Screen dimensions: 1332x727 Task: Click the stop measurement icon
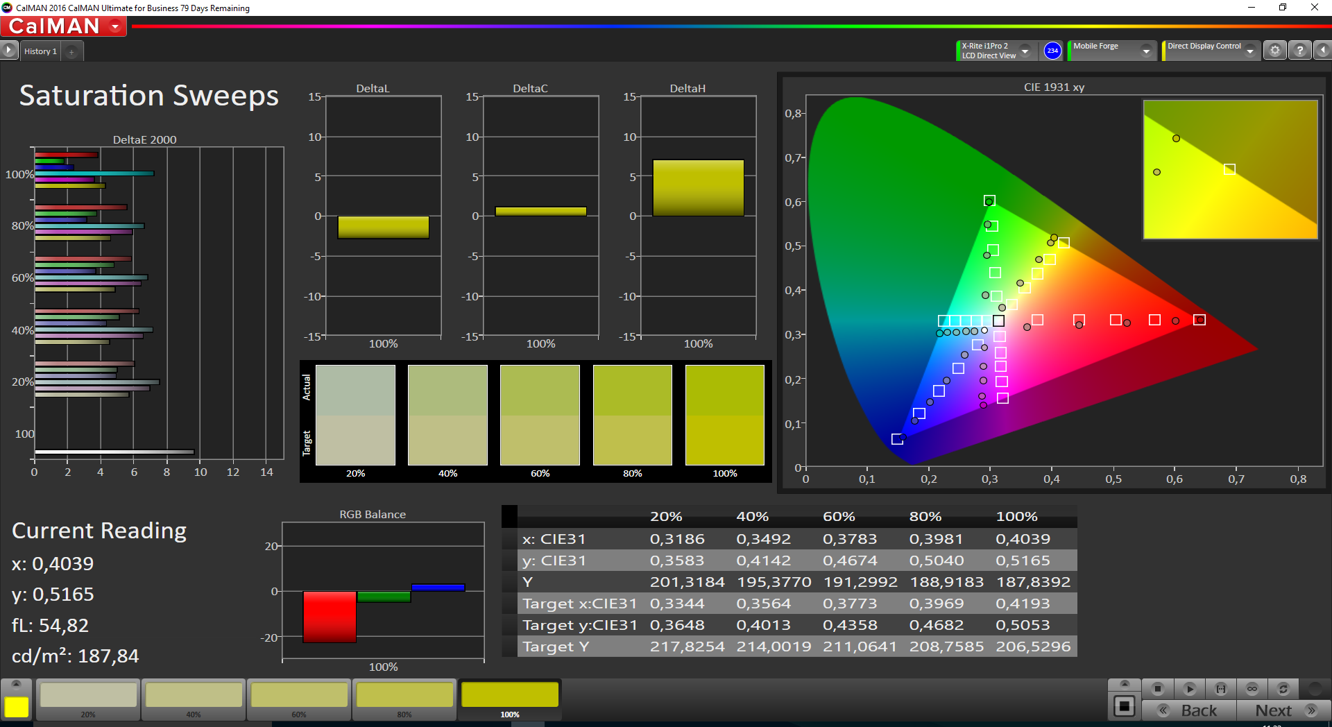[1157, 689]
